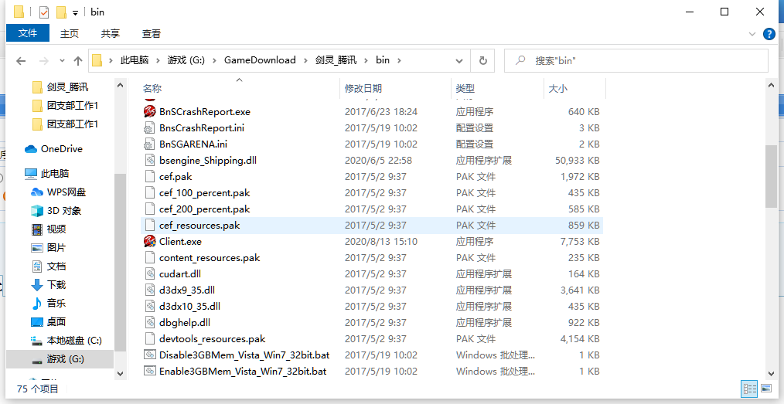Go up one folder level arrow
This screenshot has height=404, width=784.
pyautogui.click(x=77, y=61)
